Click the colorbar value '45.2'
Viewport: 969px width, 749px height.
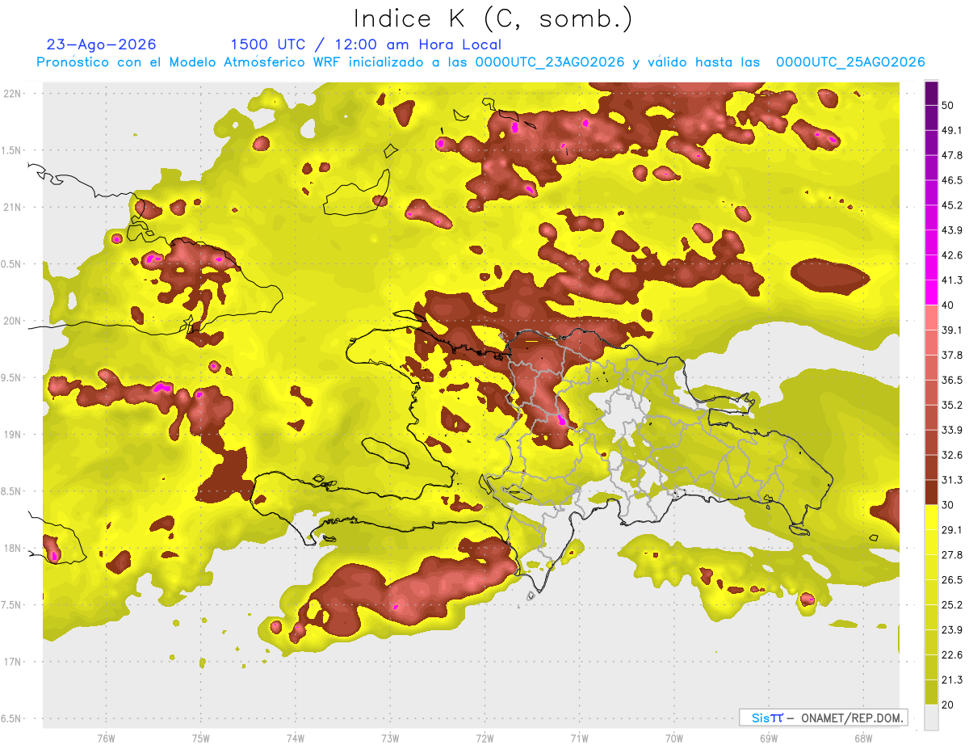click(x=951, y=205)
